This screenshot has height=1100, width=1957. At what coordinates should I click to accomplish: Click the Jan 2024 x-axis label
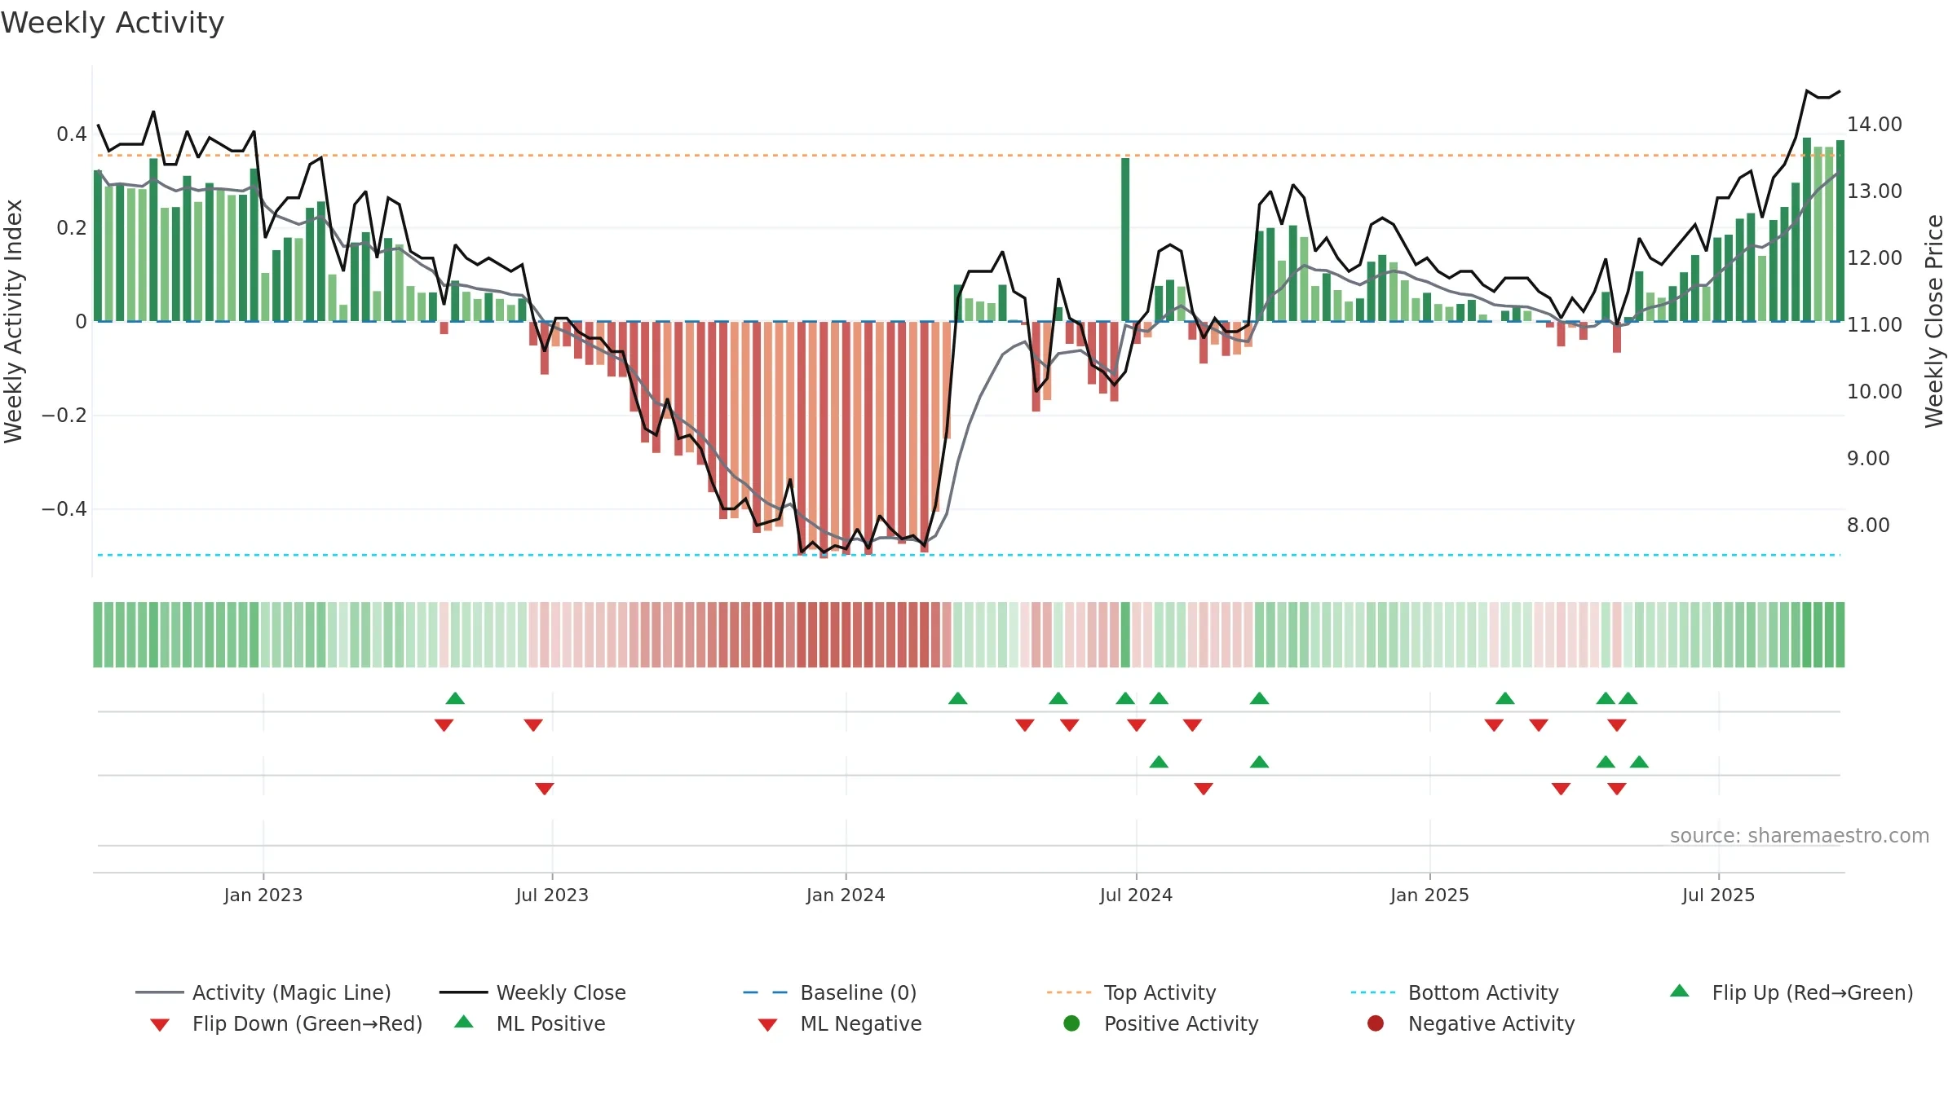[846, 895]
